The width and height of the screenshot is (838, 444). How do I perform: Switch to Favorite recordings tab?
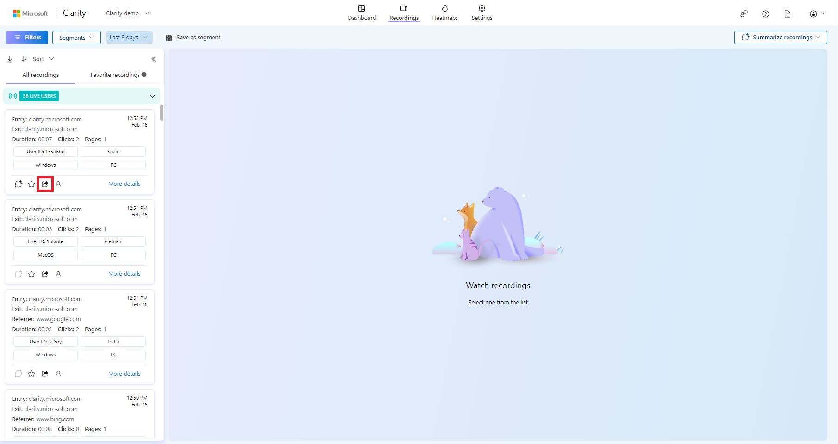pyautogui.click(x=115, y=75)
